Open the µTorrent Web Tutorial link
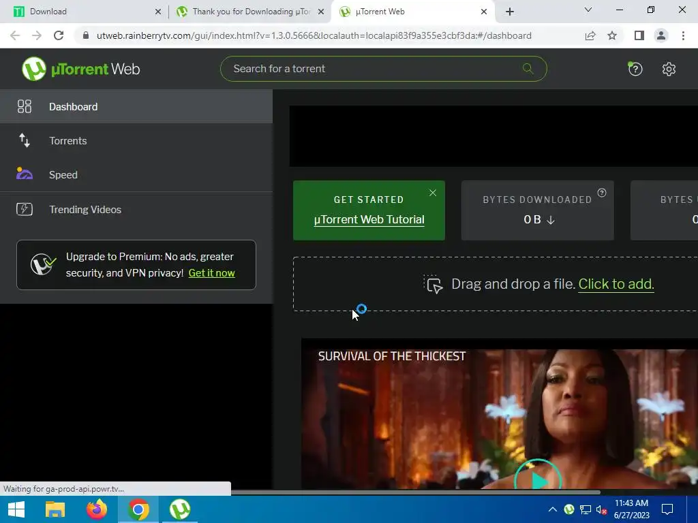698x523 pixels. pos(369,220)
